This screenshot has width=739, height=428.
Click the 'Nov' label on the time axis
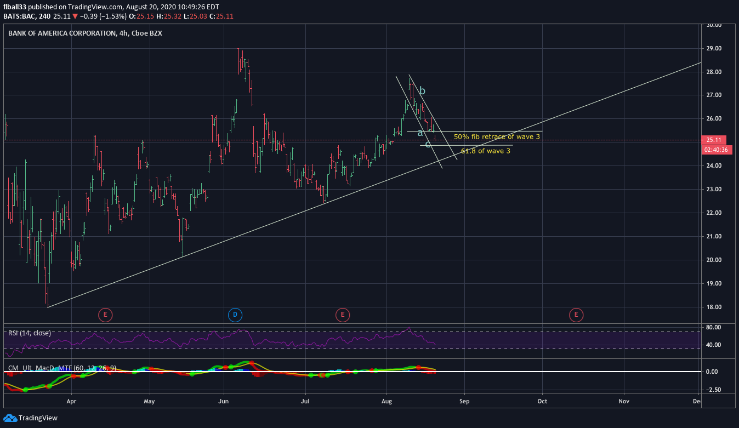pyautogui.click(x=623, y=401)
